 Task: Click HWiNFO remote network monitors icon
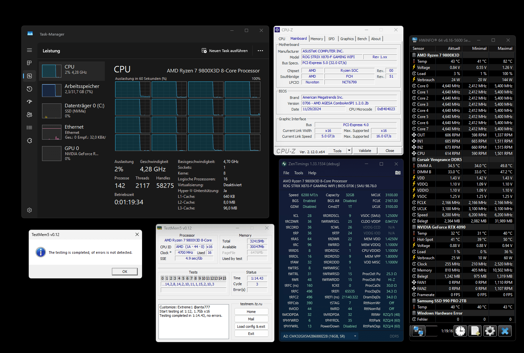pyautogui.click(x=418, y=331)
